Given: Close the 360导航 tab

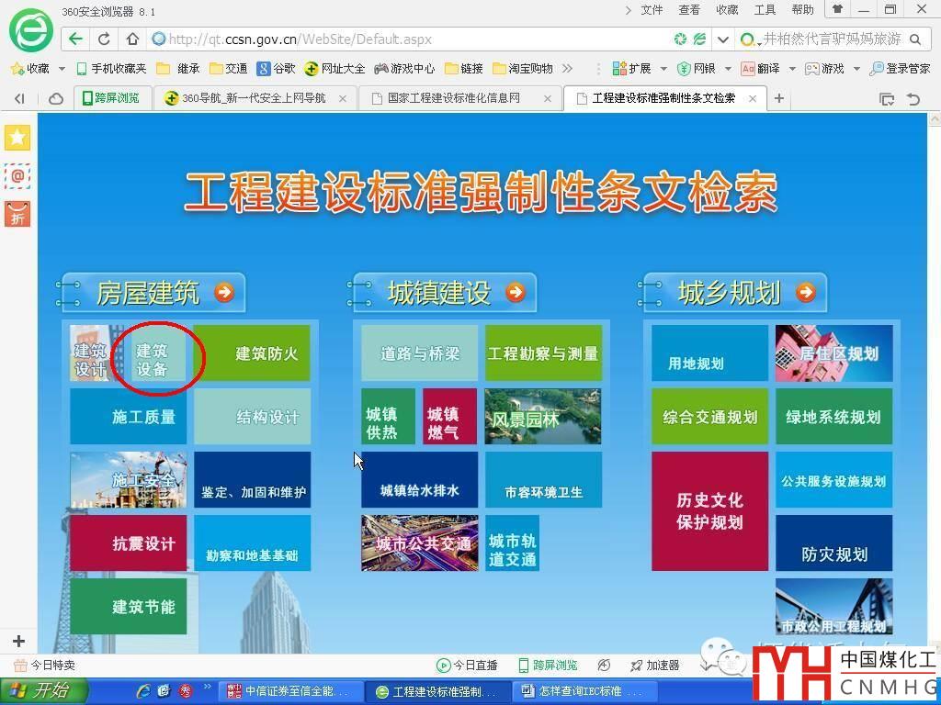Looking at the screenshot, I should [x=343, y=98].
